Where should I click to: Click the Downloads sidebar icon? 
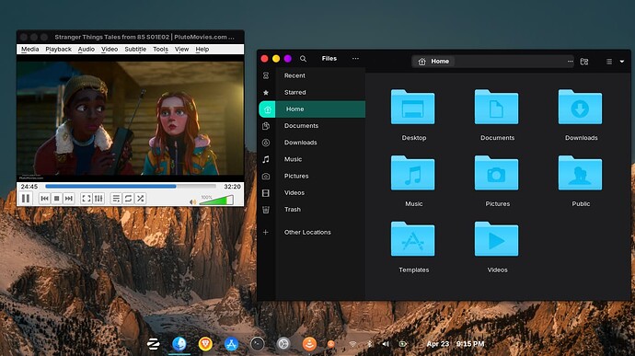[266, 143]
